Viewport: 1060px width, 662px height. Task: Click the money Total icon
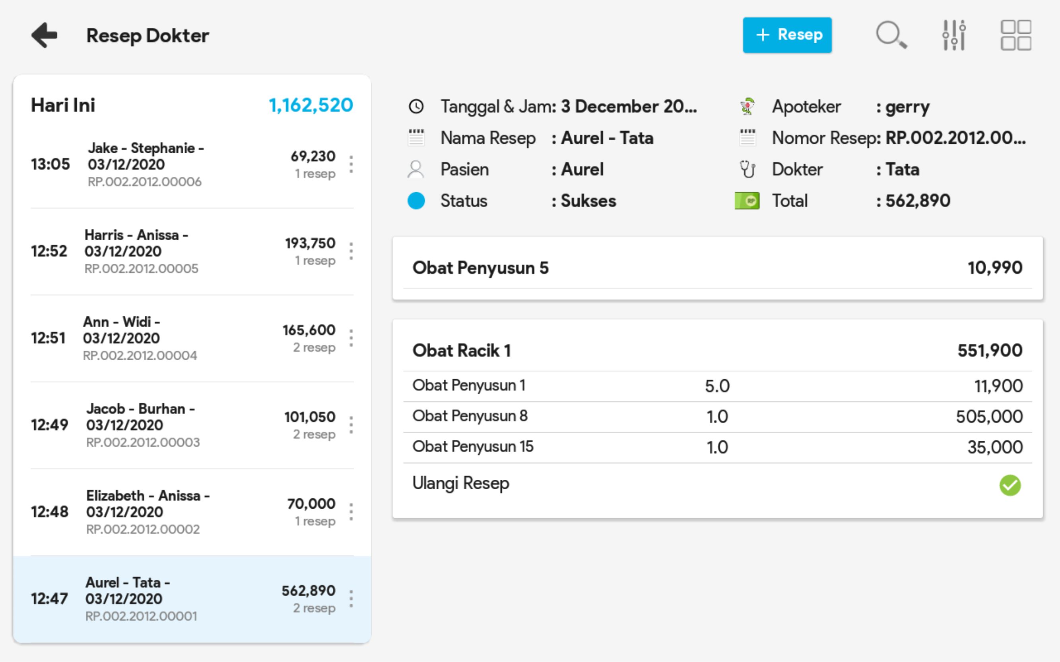click(x=747, y=201)
